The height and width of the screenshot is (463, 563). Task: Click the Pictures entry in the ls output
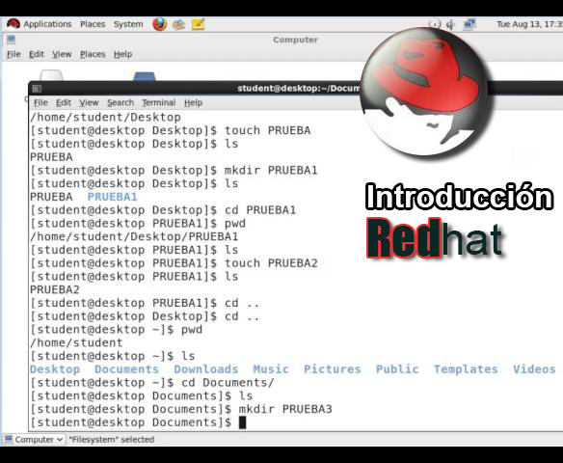pos(333,369)
